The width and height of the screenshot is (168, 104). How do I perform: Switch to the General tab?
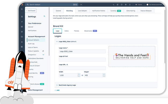pyautogui.click(x=58, y=11)
